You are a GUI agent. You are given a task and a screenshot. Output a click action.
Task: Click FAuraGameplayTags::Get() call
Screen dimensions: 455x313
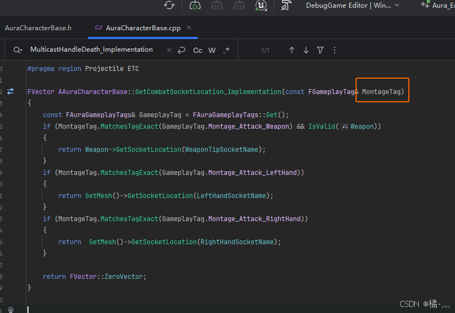click(239, 115)
